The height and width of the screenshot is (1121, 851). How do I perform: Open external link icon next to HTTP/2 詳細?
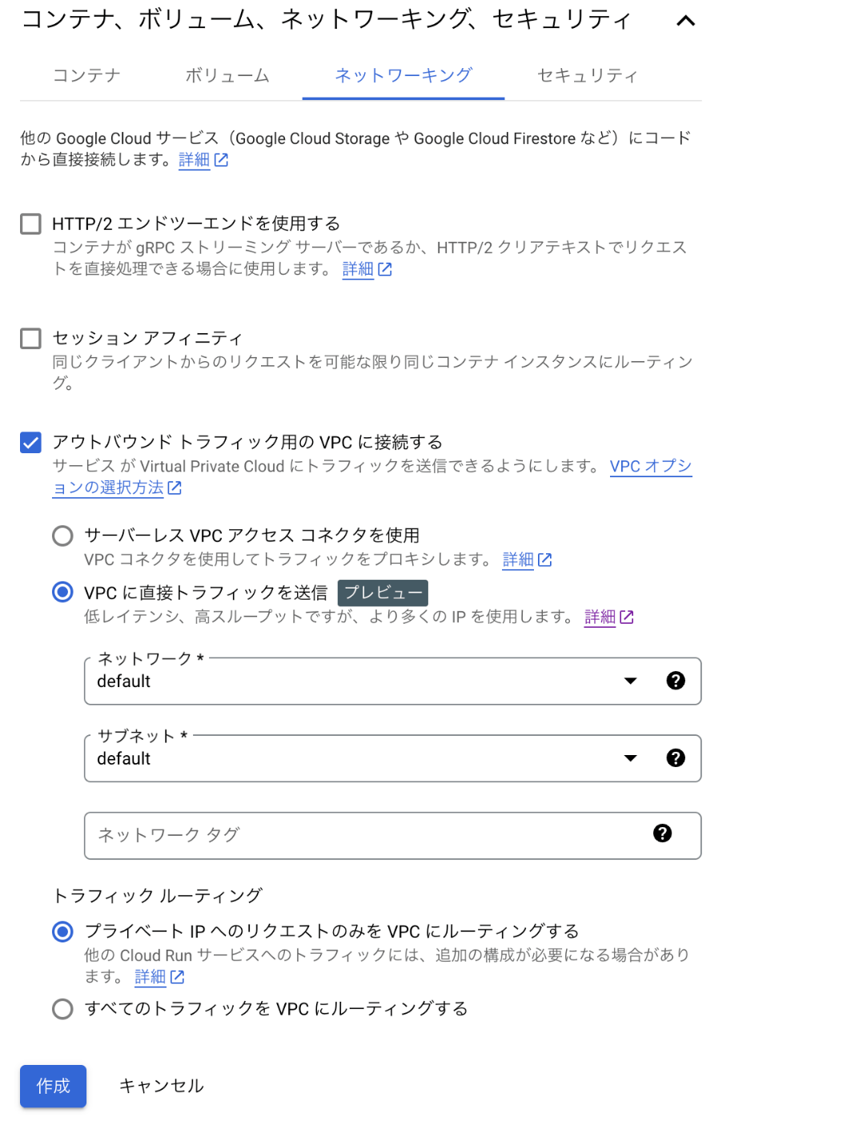pos(385,269)
